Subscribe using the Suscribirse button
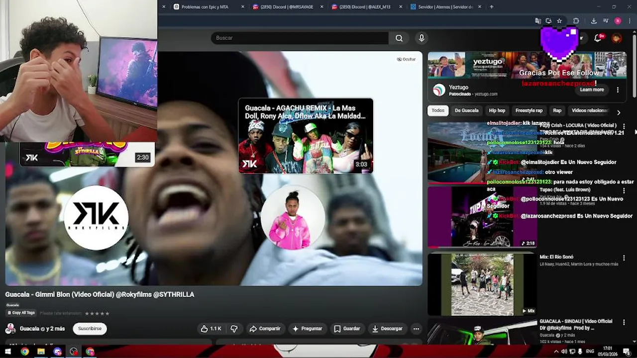The height and width of the screenshot is (358, 637). click(90, 329)
